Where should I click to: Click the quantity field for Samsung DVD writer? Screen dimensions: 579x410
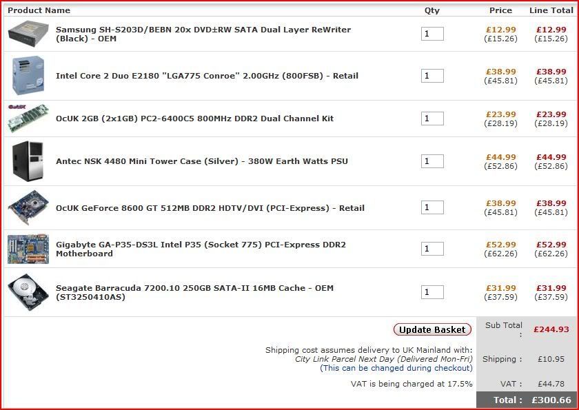pos(432,34)
